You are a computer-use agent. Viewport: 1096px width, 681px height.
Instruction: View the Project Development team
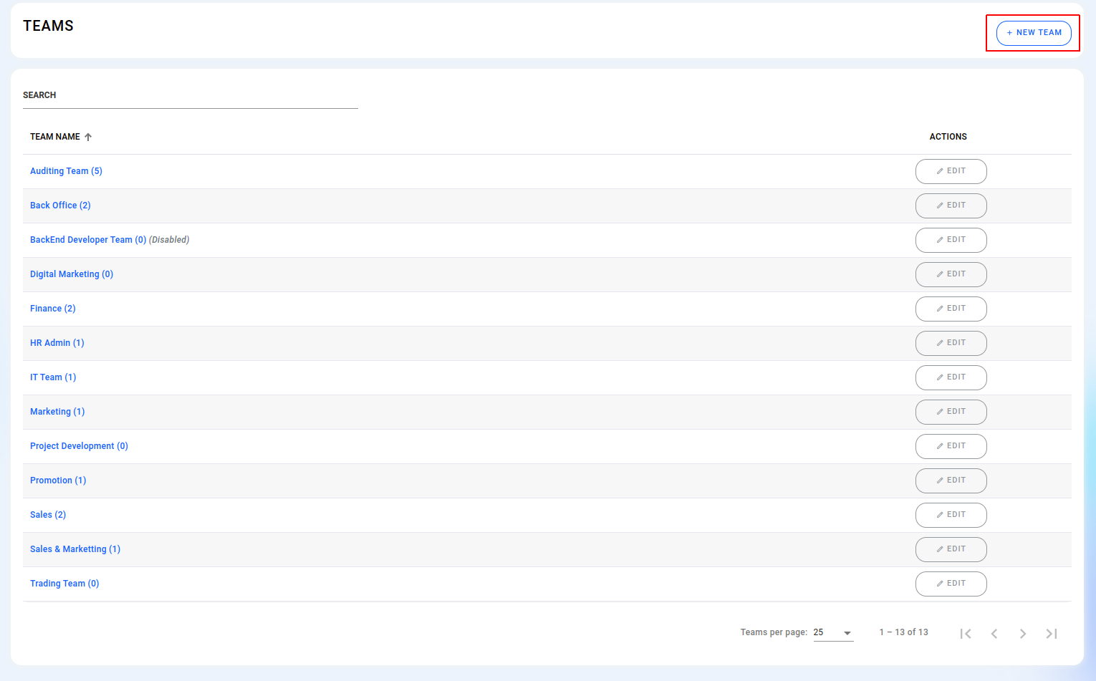tap(79, 446)
